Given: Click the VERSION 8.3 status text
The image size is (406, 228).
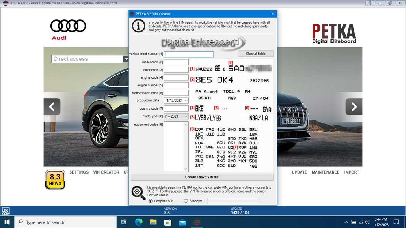Looking at the screenshot, I should pyautogui.click(x=170, y=211).
